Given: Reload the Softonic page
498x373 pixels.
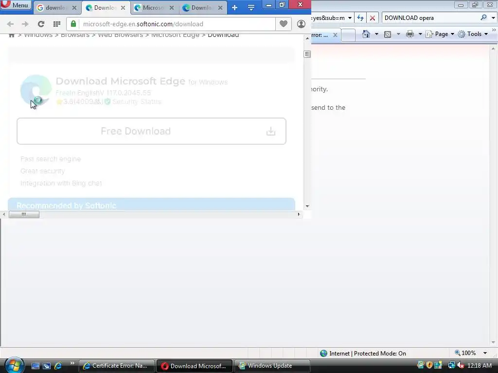Looking at the screenshot, I should point(41,24).
